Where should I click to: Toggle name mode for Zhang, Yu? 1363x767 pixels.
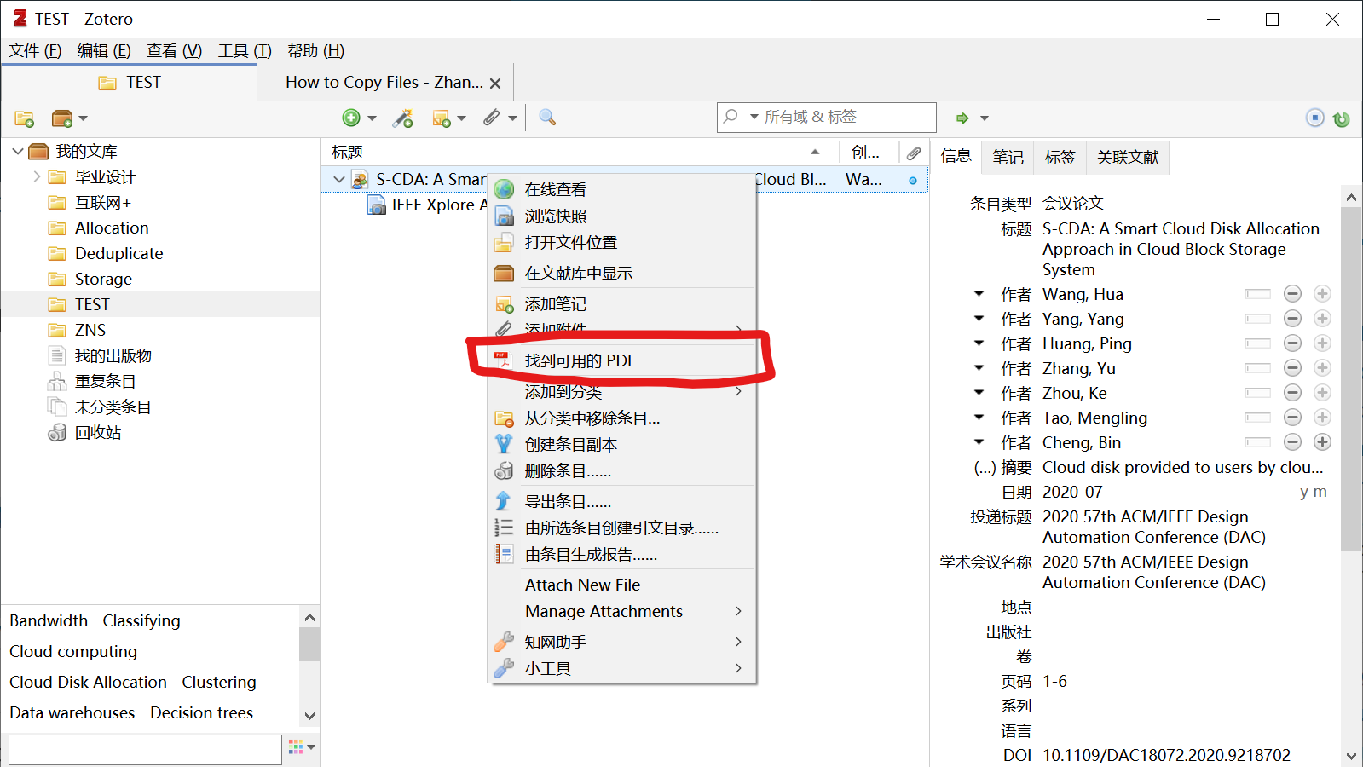click(1257, 368)
